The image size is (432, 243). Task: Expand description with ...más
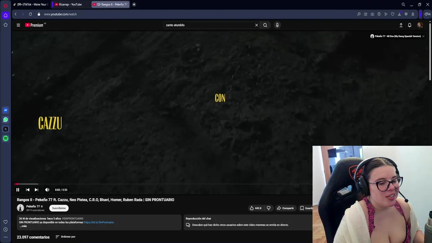coord(23,226)
